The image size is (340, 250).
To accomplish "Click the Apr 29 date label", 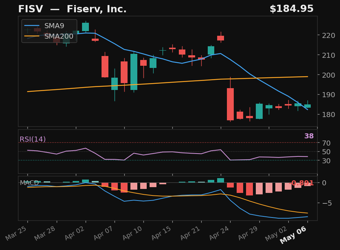I will click(249, 233).
